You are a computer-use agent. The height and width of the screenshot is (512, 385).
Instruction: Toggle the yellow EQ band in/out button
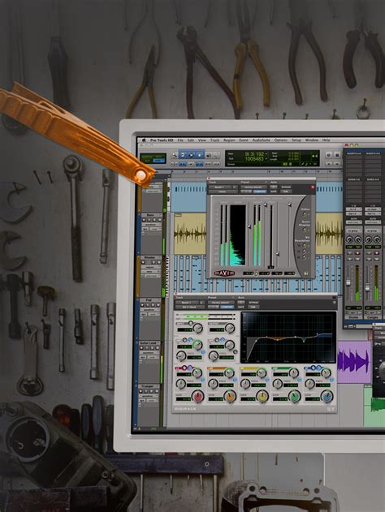(x=242, y=368)
